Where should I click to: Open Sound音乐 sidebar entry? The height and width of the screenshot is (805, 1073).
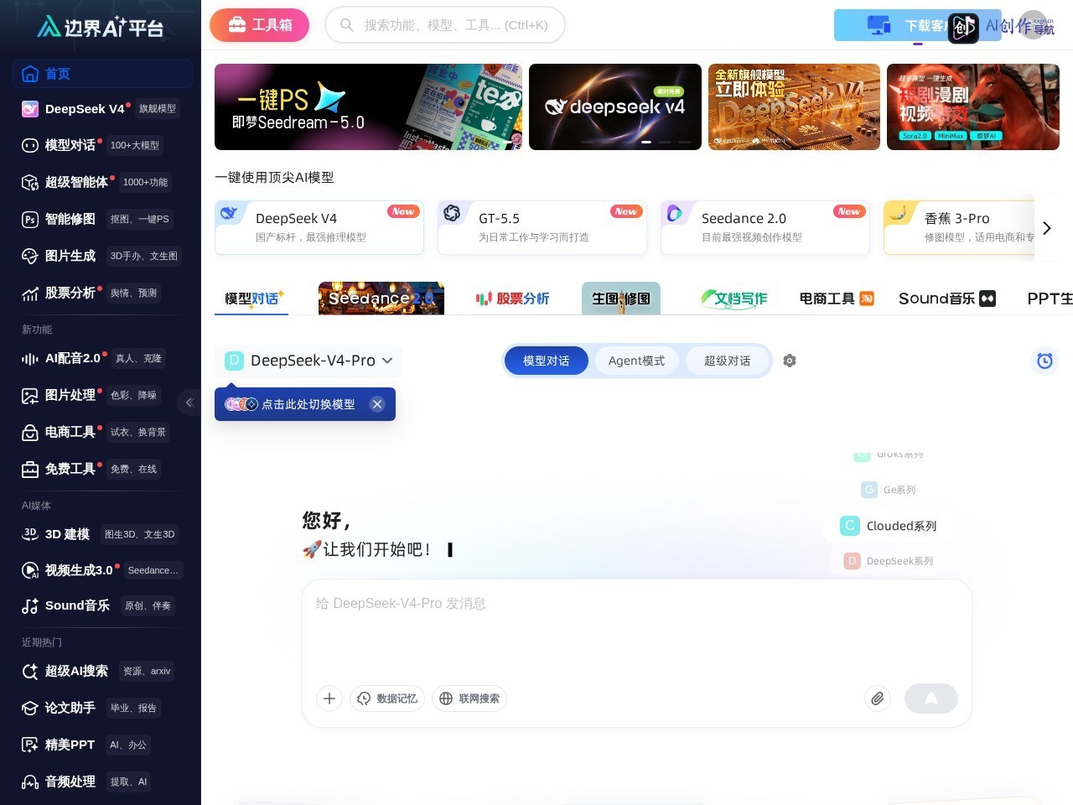102,605
